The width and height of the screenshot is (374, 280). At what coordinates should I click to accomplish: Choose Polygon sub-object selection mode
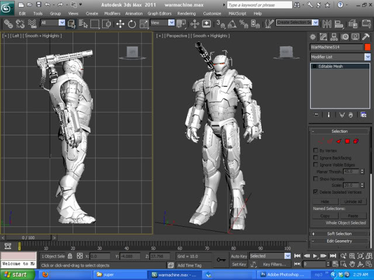click(347, 141)
